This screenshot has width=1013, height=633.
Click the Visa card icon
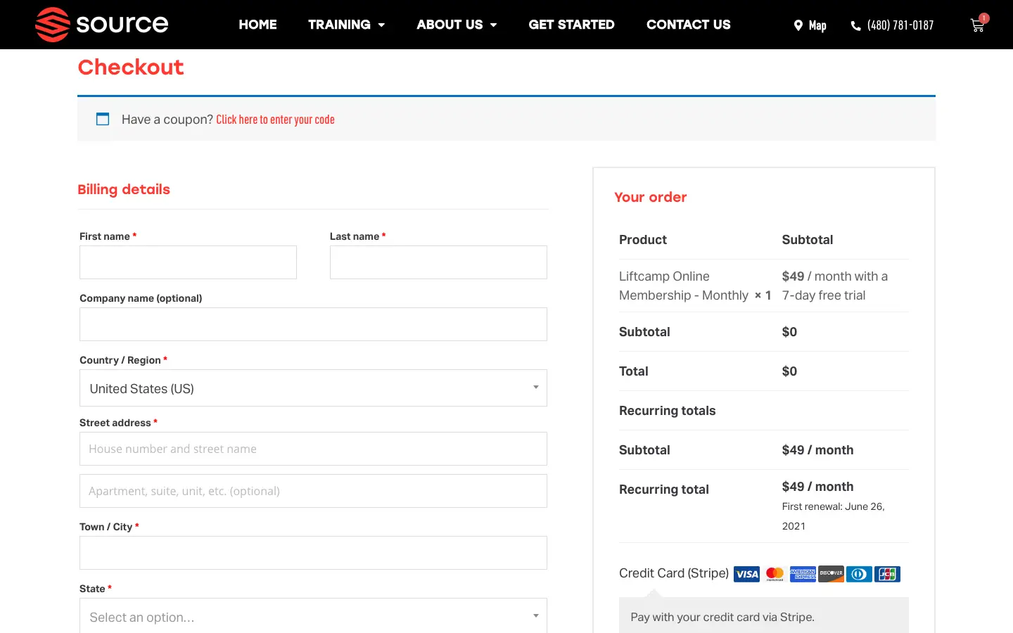coord(746,574)
